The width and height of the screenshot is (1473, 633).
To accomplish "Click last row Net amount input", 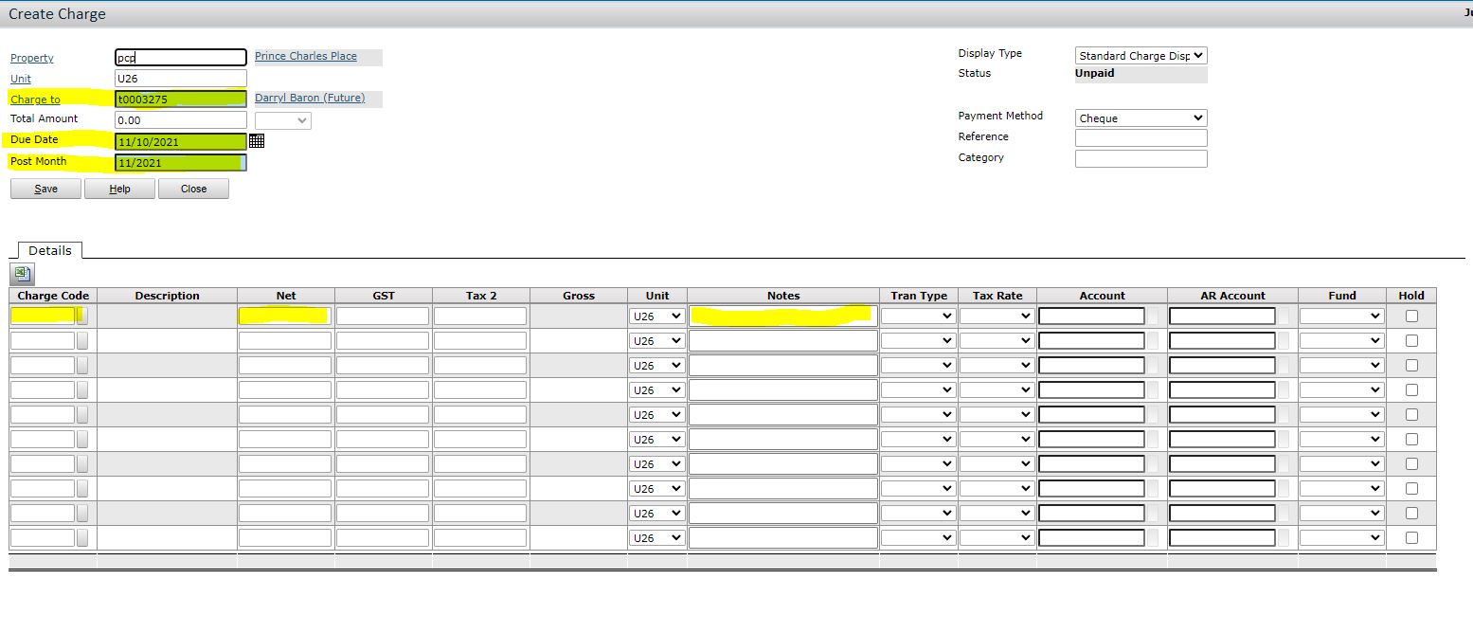I will pyautogui.click(x=285, y=538).
